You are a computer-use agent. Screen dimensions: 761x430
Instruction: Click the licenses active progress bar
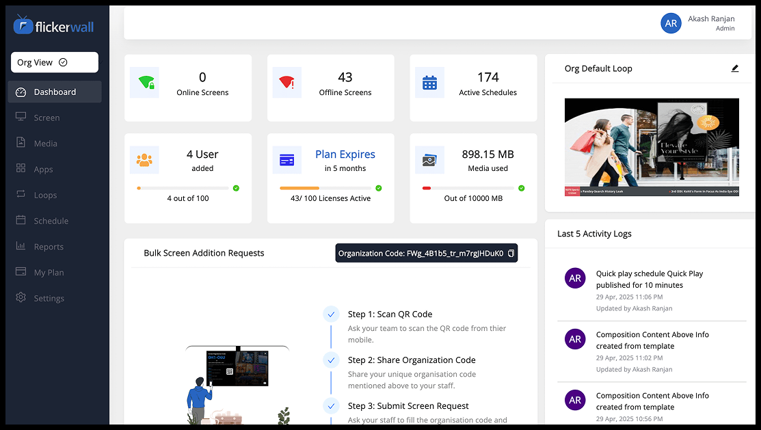click(x=325, y=188)
